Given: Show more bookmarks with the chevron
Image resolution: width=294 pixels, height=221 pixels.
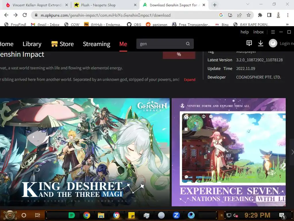Looking at the screenshot, I should click(x=287, y=24).
